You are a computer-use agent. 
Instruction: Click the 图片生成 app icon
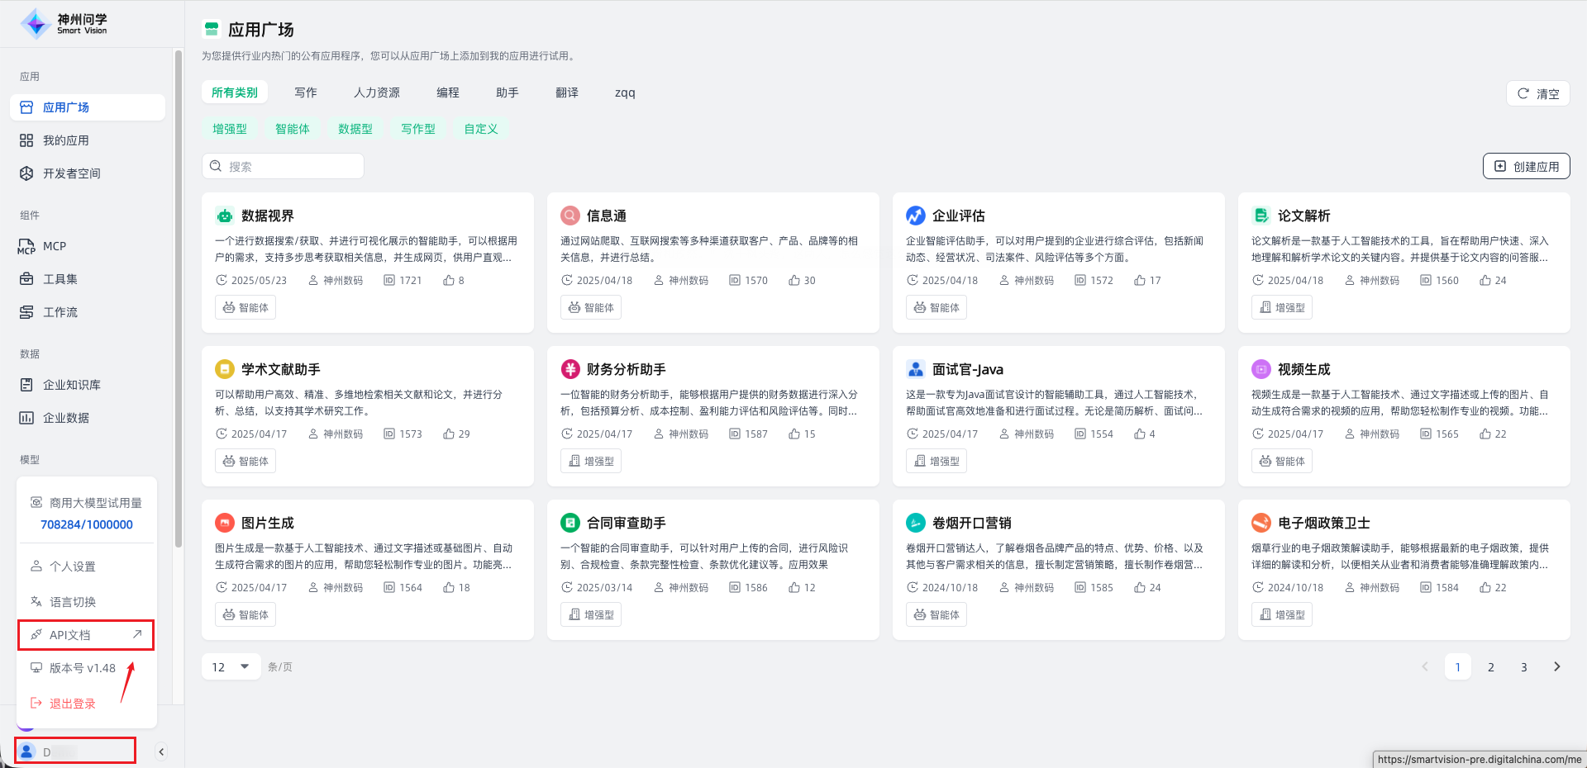point(225,523)
